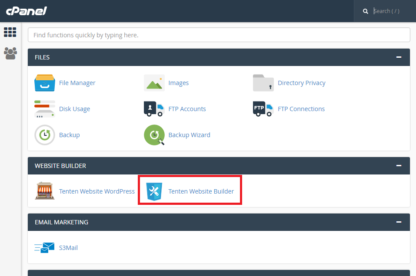Collapse the Files section
The width and height of the screenshot is (416, 276).
click(399, 57)
